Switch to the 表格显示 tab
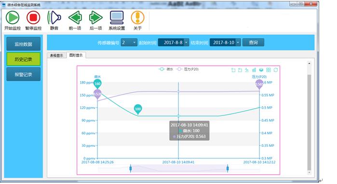 (x=56, y=56)
